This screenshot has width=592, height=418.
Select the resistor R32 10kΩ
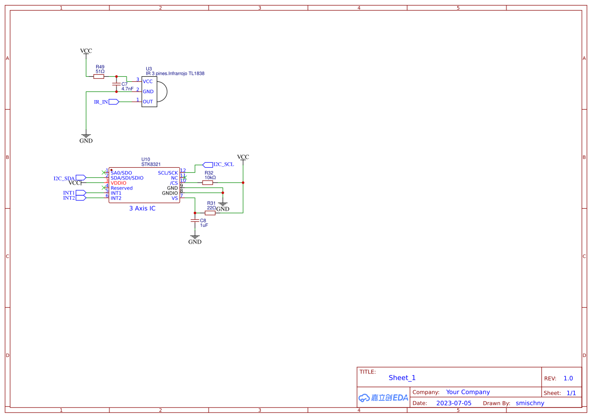pyautogui.click(x=208, y=182)
